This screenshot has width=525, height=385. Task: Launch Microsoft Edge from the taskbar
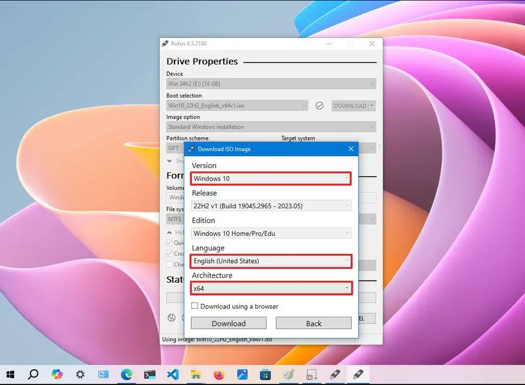click(126, 374)
